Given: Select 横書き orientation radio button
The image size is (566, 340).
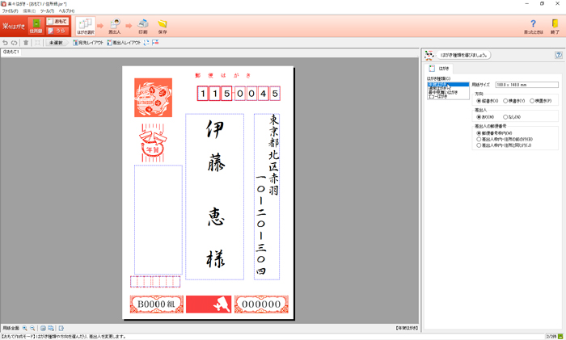Looking at the screenshot, I should [506, 101].
